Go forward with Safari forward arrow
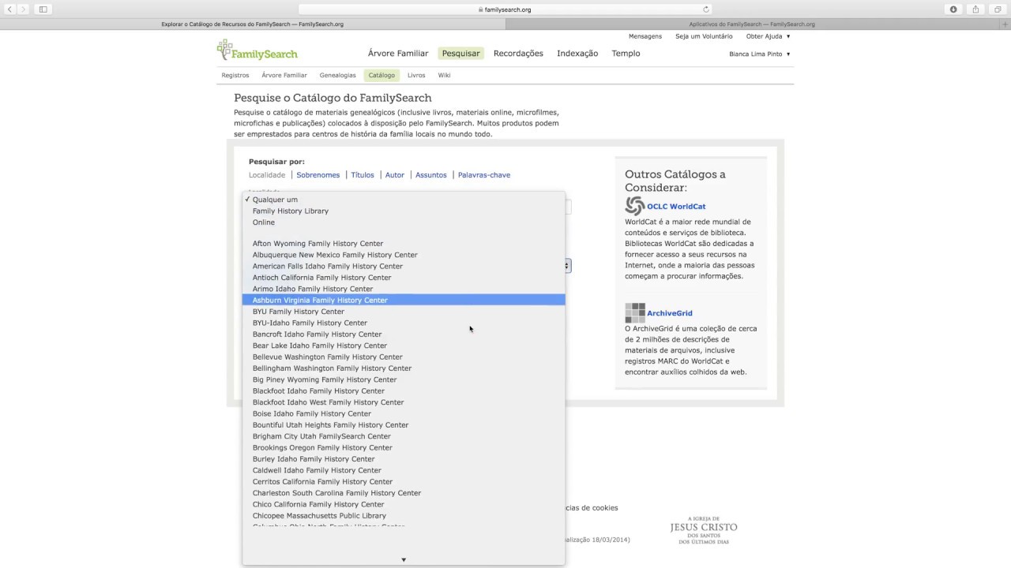 click(24, 9)
